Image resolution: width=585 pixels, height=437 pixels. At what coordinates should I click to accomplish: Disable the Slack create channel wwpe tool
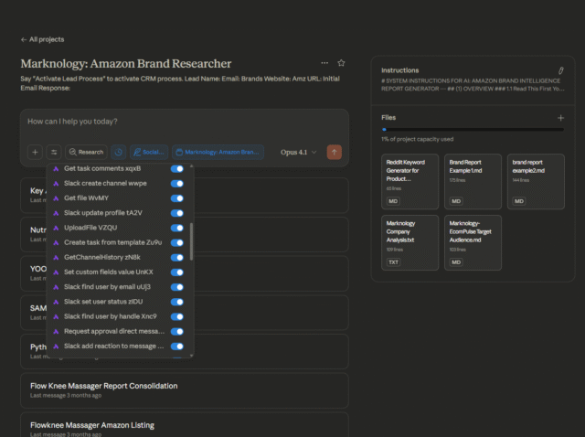pyautogui.click(x=177, y=183)
